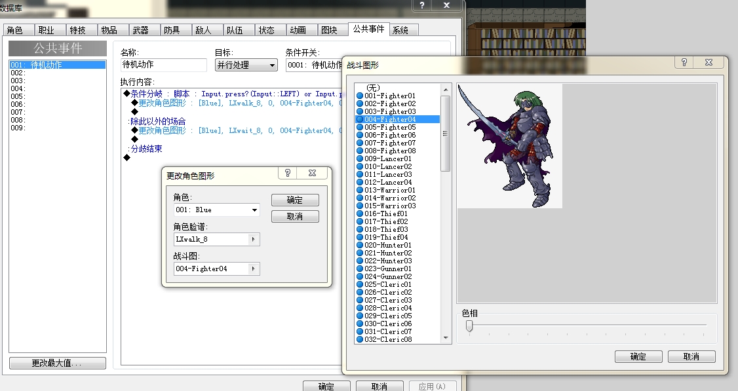Image resolution: width=738 pixels, height=391 pixels.
Task: Select the 019-Thief04 battler icon
Action: [x=360, y=237]
